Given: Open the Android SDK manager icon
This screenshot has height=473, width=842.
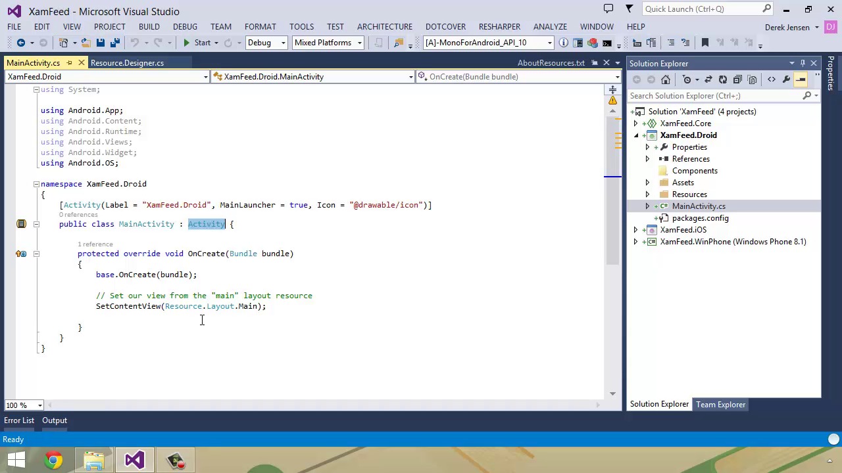Looking at the screenshot, I should (x=593, y=43).
